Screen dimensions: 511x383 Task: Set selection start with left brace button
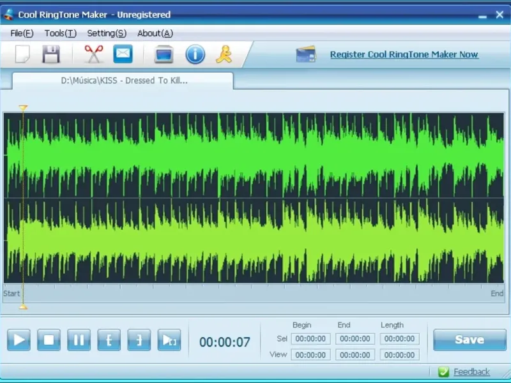(x=109, y=340)
